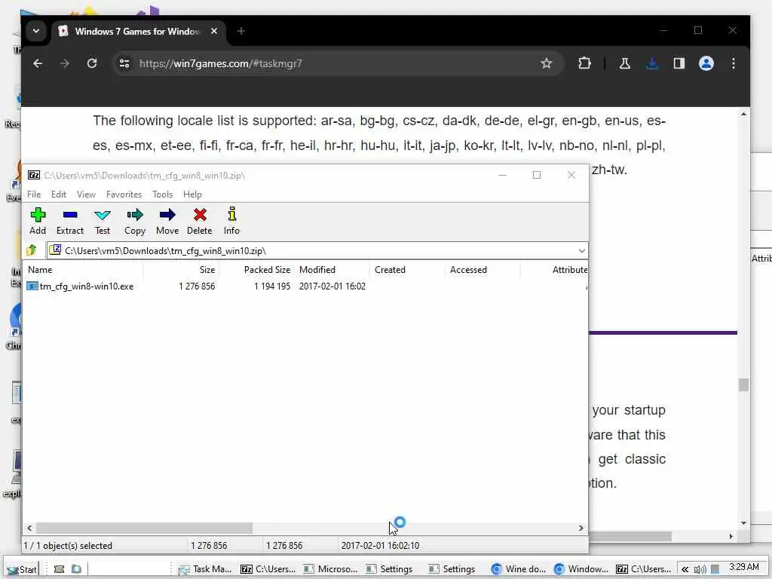Close the Windows 7 Games tab
The height and width of the screenshot is (579, 772).
click(214, 31)
